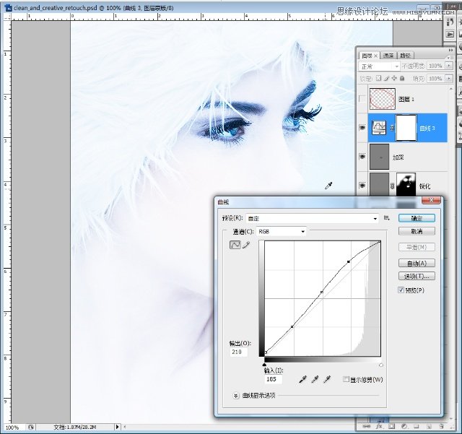Click the add layer mask icon

tap(391, 426)
